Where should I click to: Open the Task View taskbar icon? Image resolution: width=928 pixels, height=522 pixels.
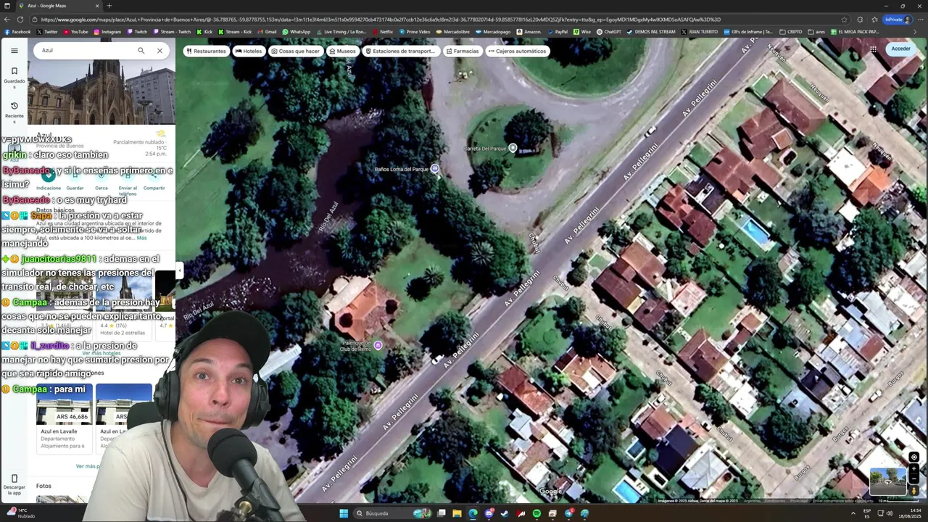tap(441, 513)
